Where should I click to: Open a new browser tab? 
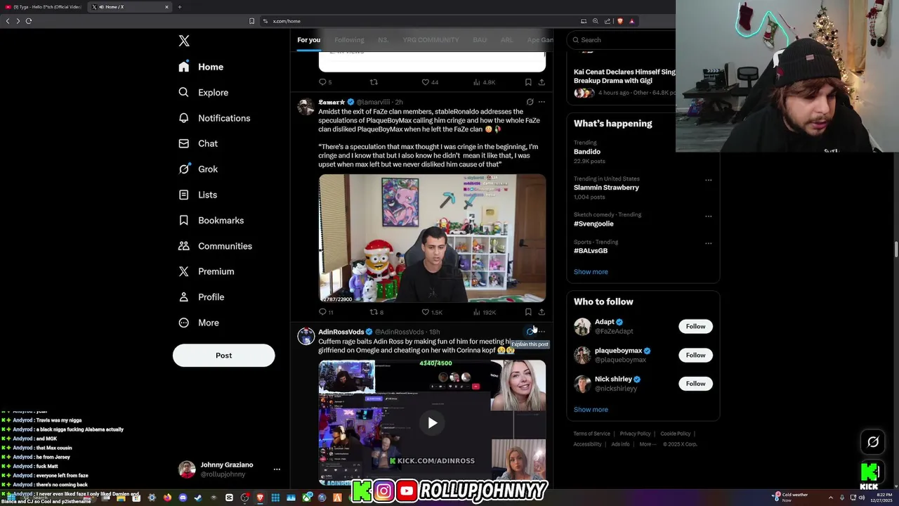(179, 7)
